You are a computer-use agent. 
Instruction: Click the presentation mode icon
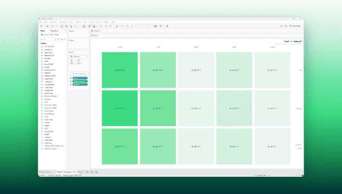tap(161, 26)
